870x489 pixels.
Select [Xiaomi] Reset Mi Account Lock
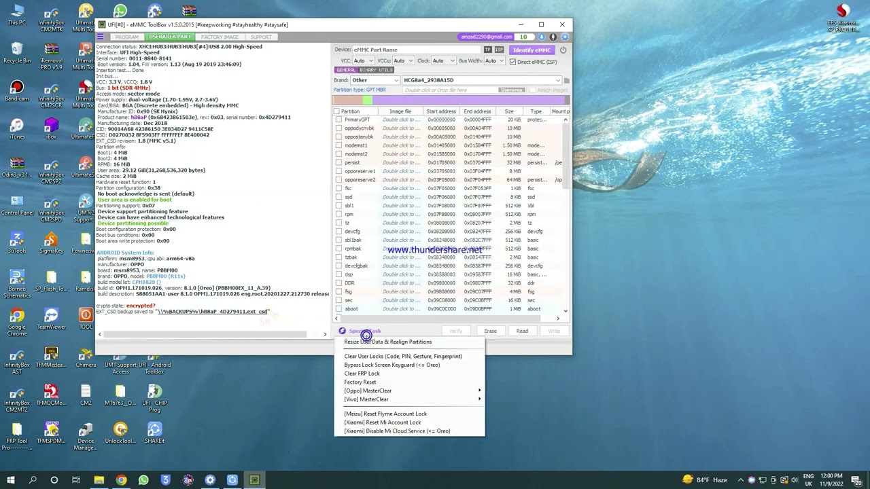coord(410,422)
